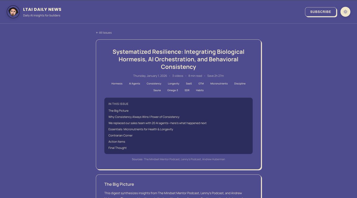Click the In This Issue heading
This screenshot has height=198, width=357.
(x=118, y=104)
